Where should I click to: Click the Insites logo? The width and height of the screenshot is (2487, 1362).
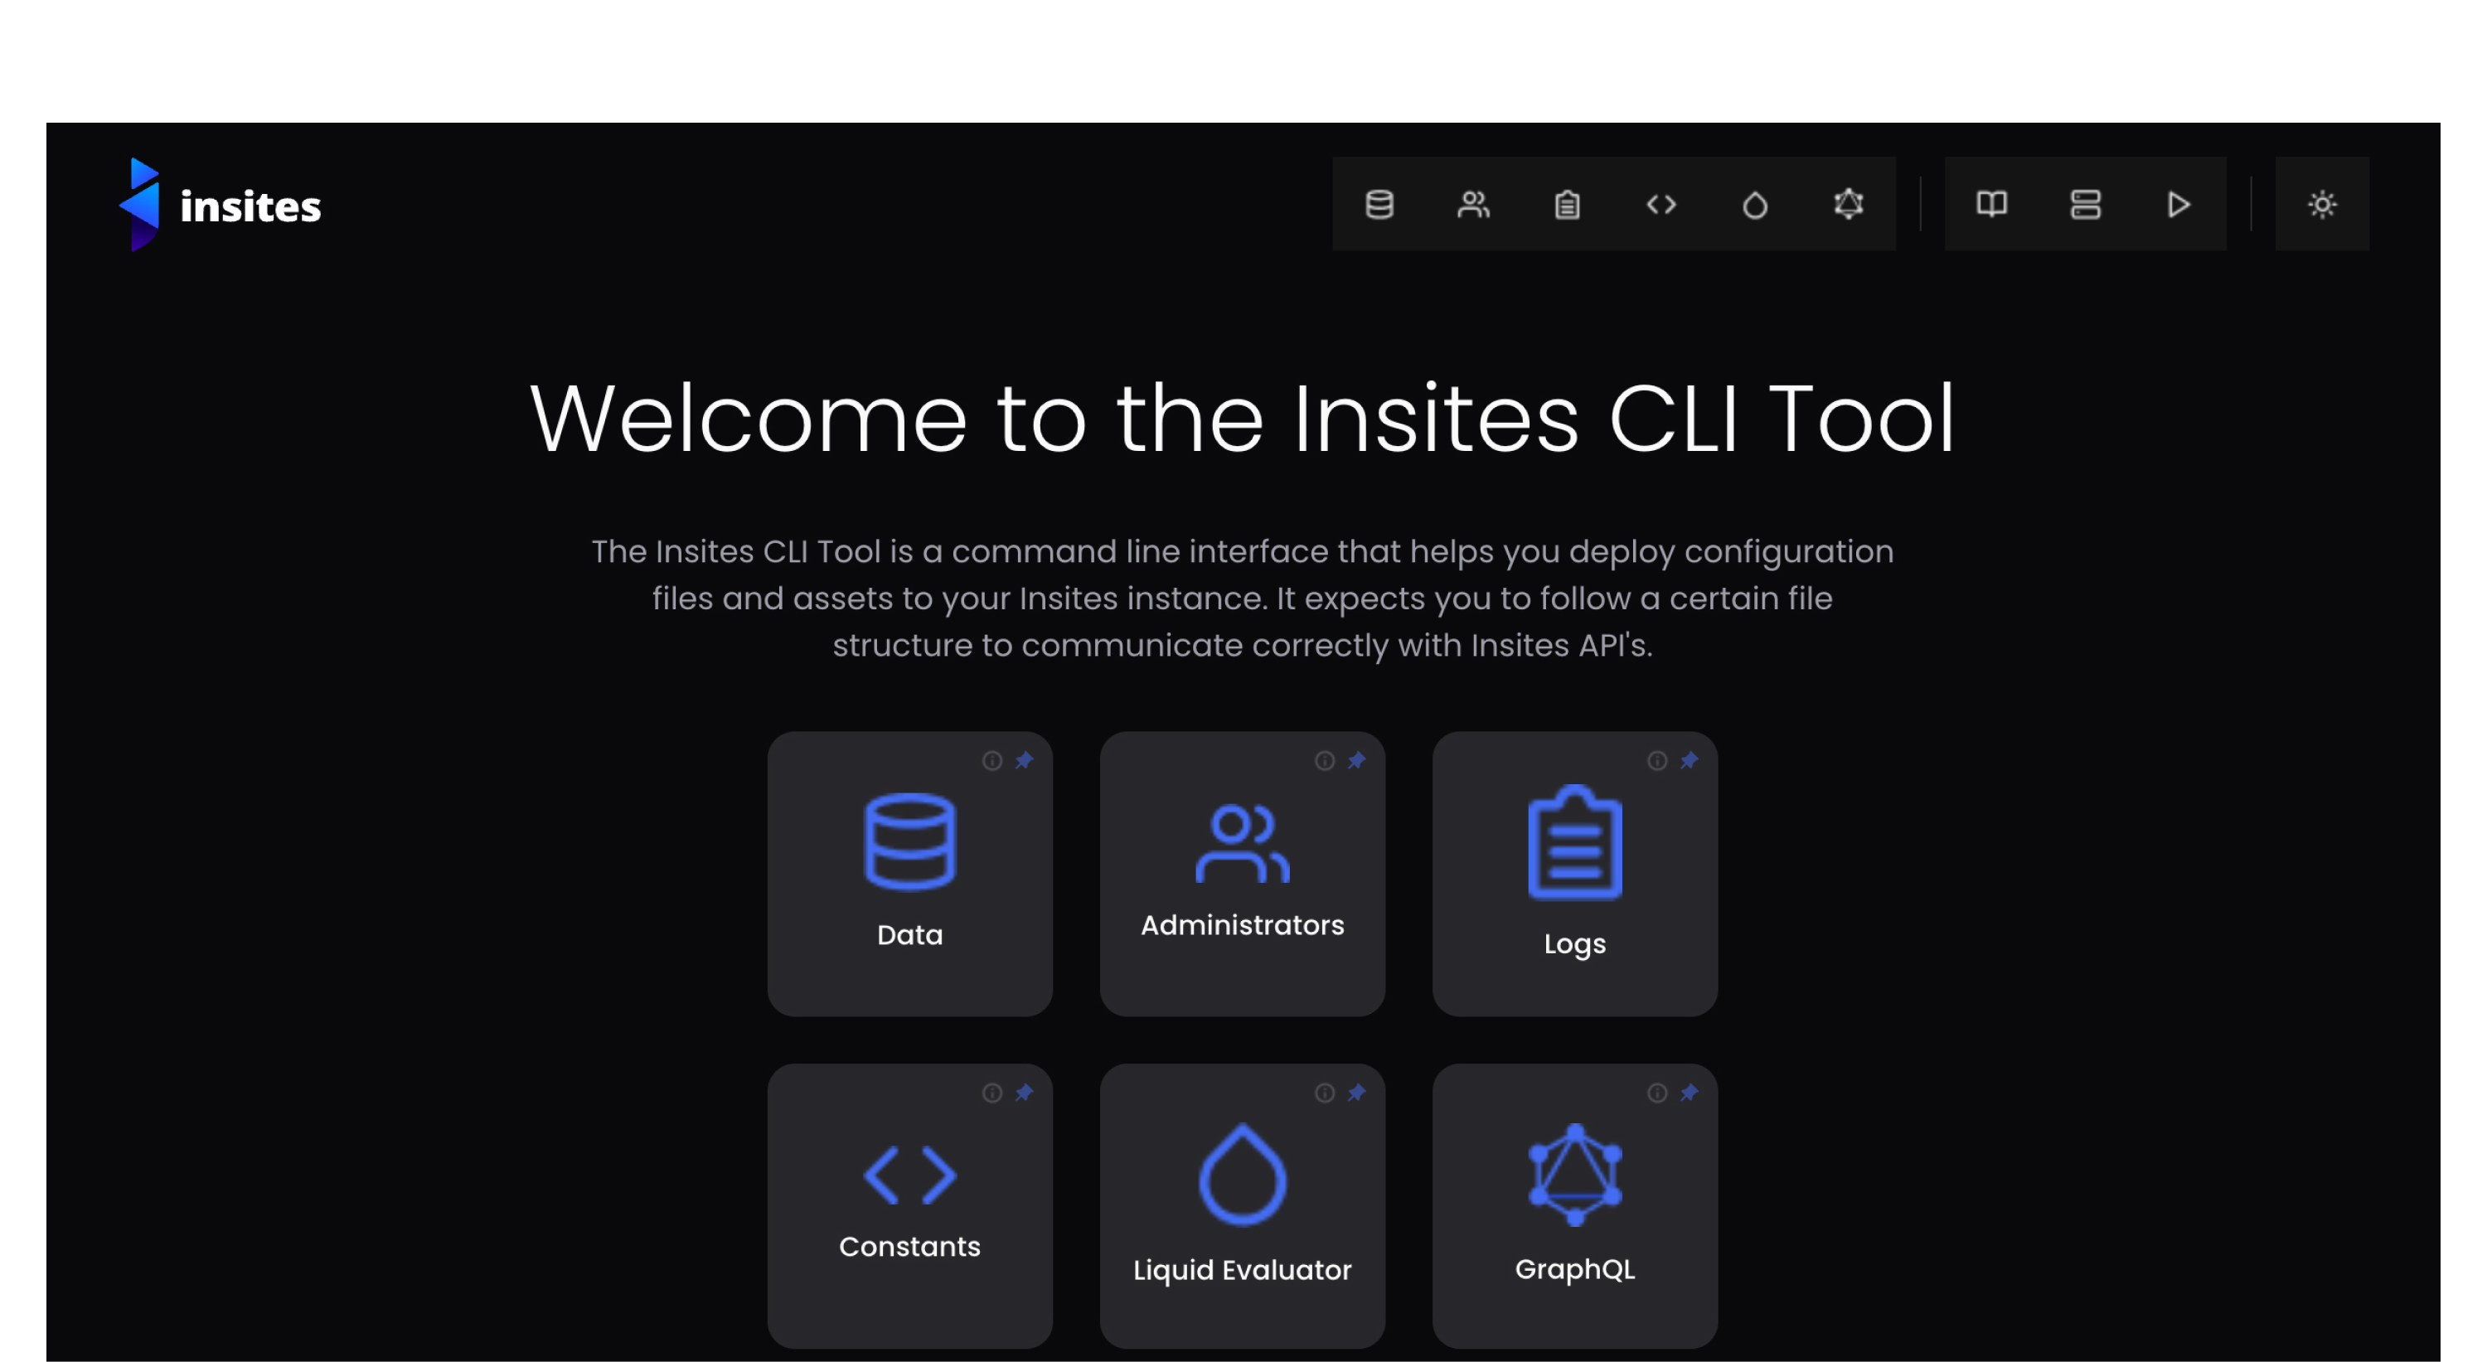221,205
